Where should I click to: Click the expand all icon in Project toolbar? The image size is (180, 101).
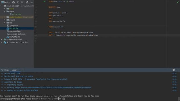(x=18, y=2)
